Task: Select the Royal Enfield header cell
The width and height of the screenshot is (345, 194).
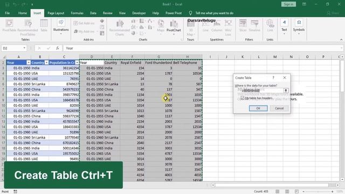Action: [x=132, y=63]
